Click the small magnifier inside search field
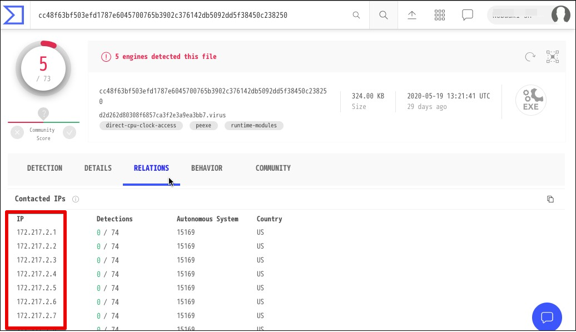This screenshot has height=332, width=576. tap(356, 15)
